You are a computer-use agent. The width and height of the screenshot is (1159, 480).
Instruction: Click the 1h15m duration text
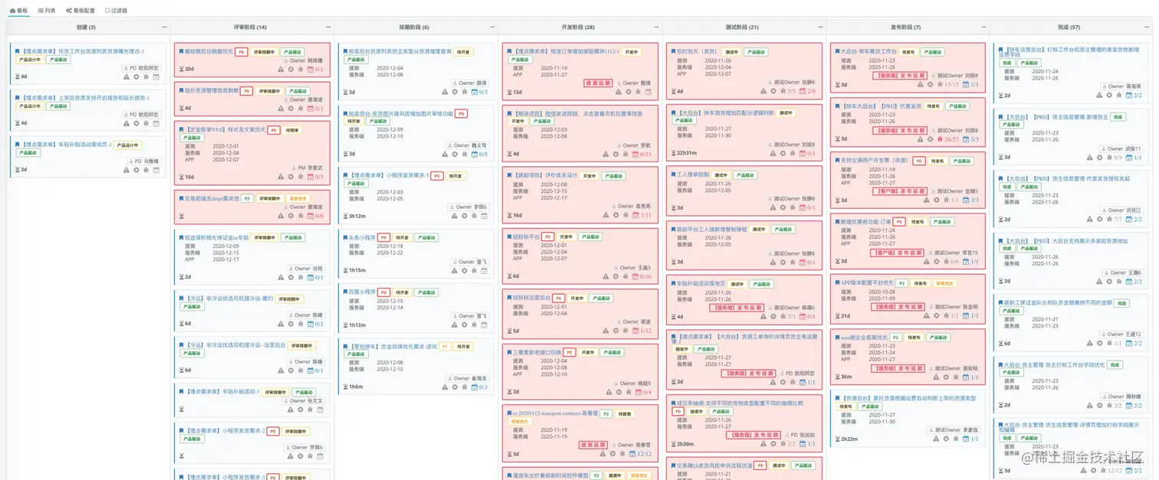[356, 270]
